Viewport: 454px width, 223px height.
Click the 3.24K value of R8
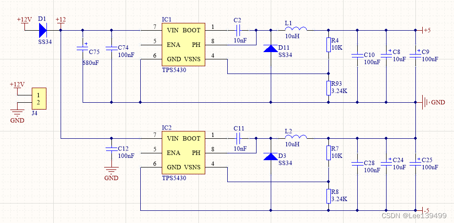point(339,199)
